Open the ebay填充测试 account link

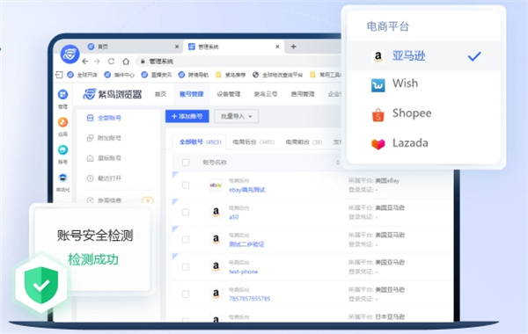click(246, 190)
